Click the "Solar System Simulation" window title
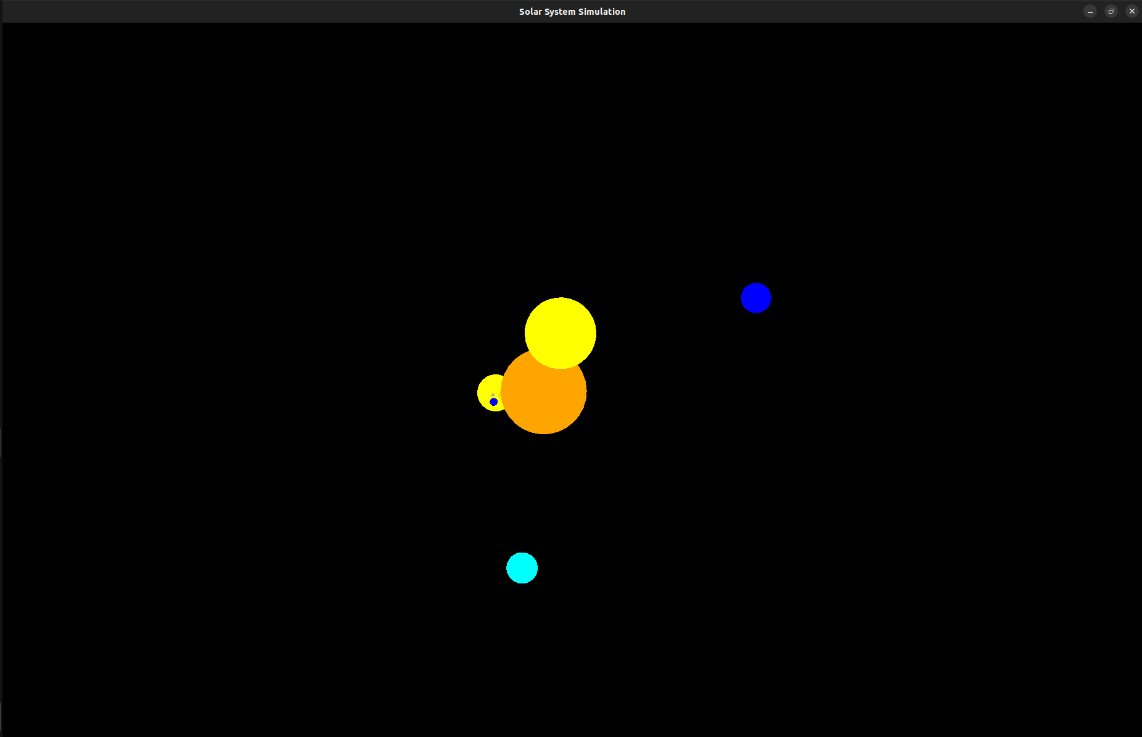Screen dimensions: 1142x737 tap(572, 12)
